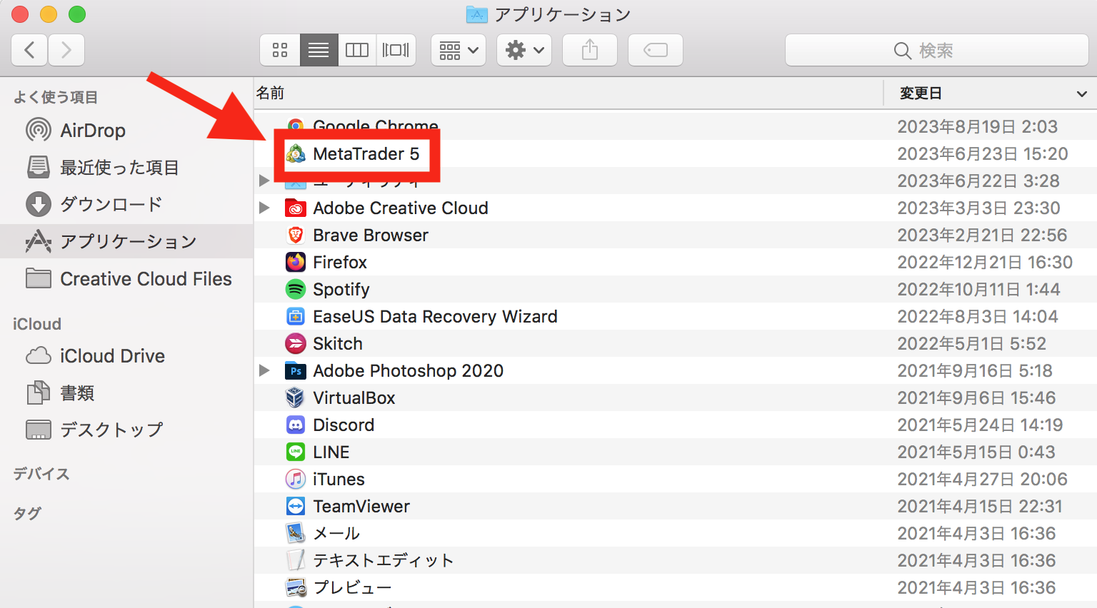Screen dimensions: 1097x608
Task: Click the タグ sidebar section header
Action: (27, 513)
